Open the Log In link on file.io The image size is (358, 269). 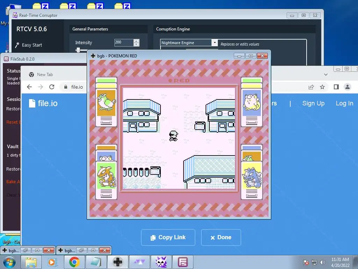[x=344, y=103]
